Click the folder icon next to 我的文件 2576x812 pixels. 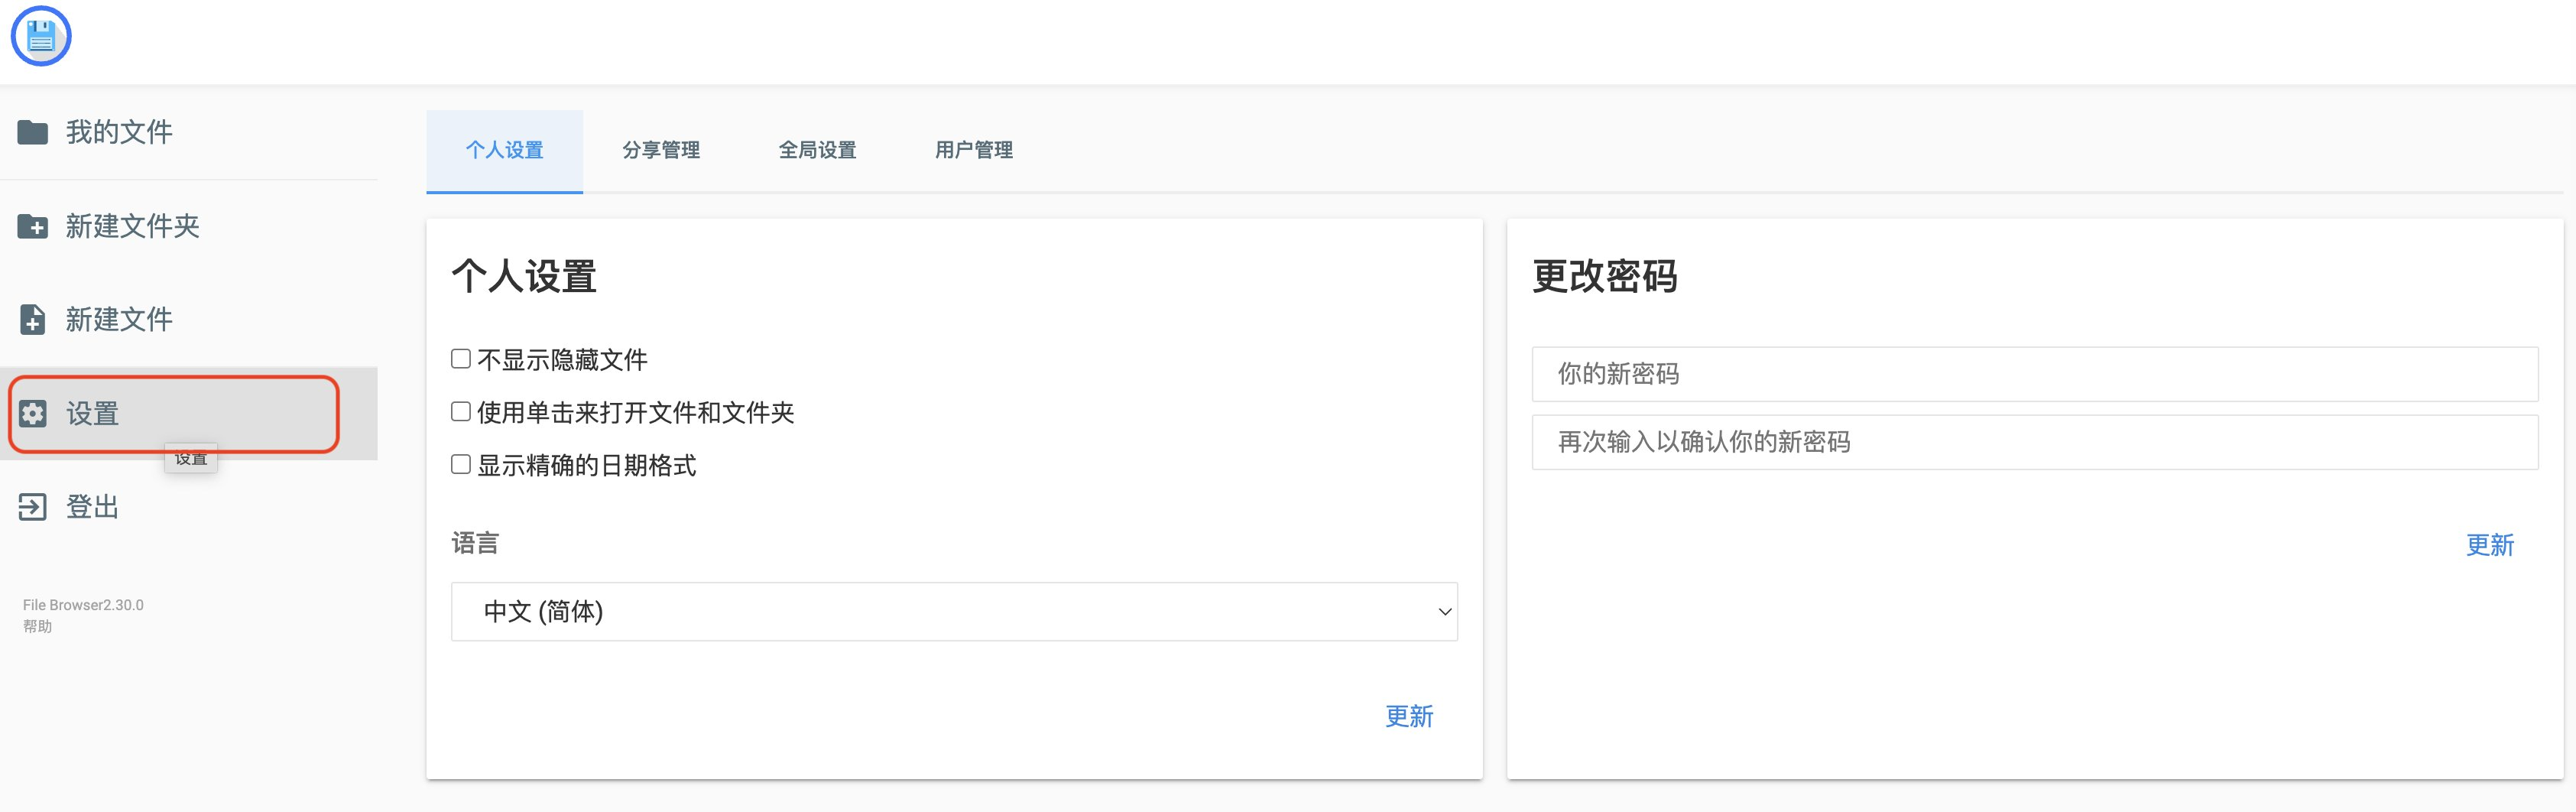(33, 132)
